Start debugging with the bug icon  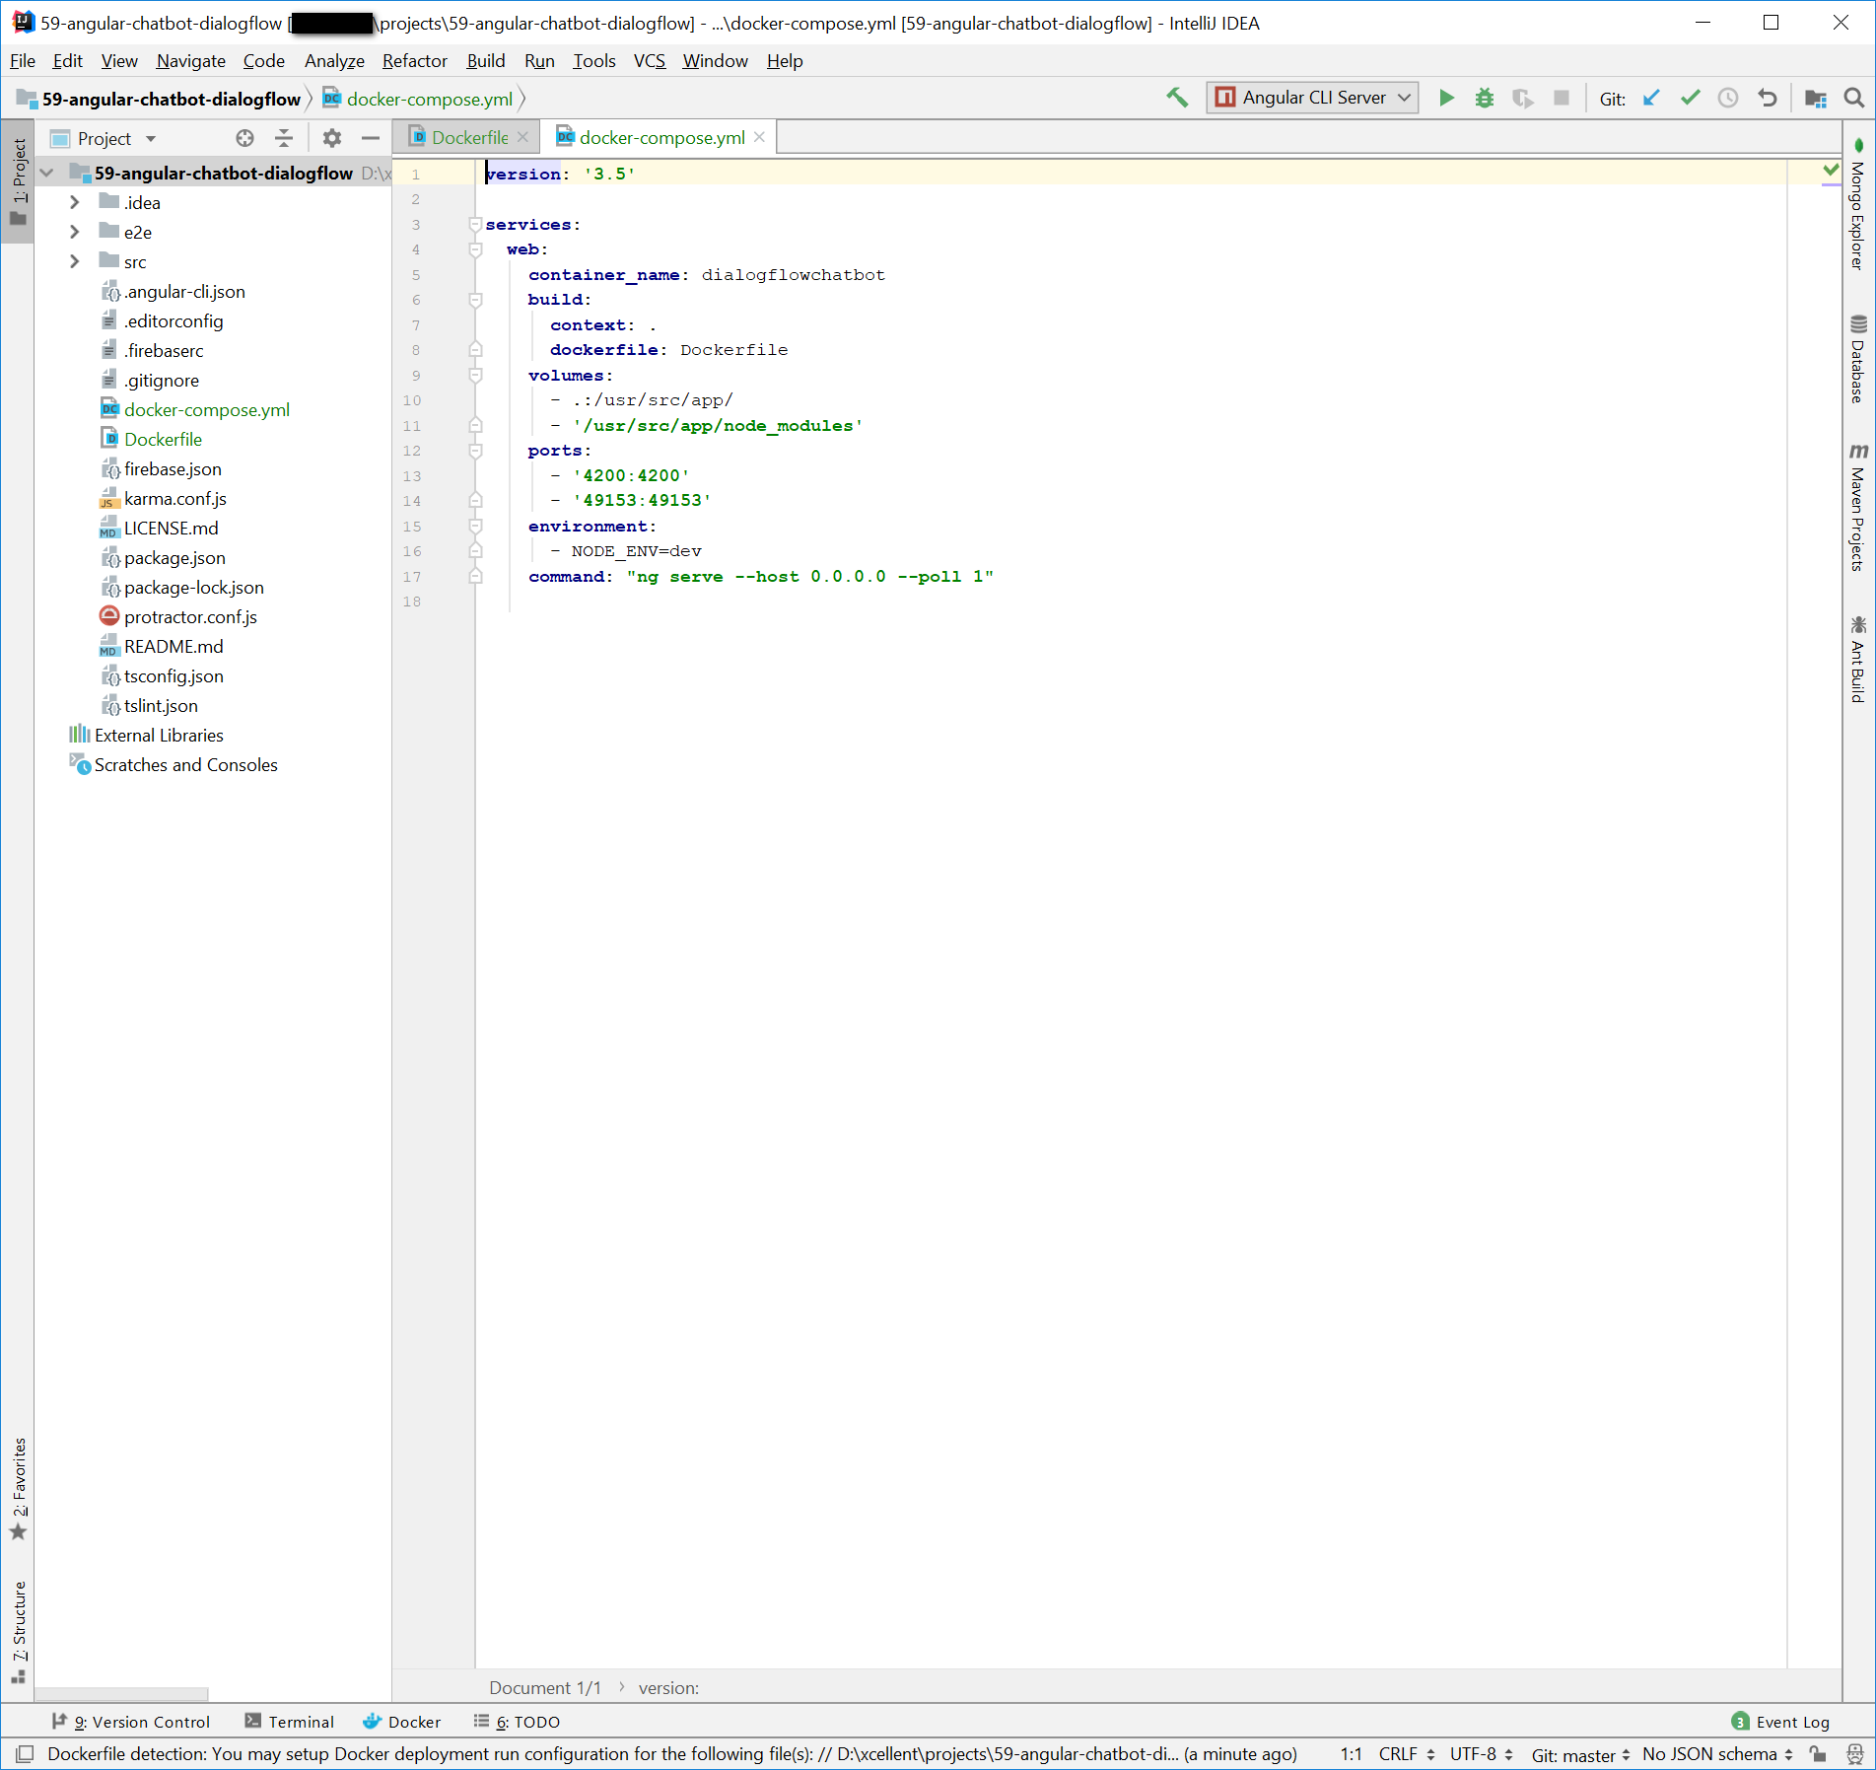coord(1485,98)
